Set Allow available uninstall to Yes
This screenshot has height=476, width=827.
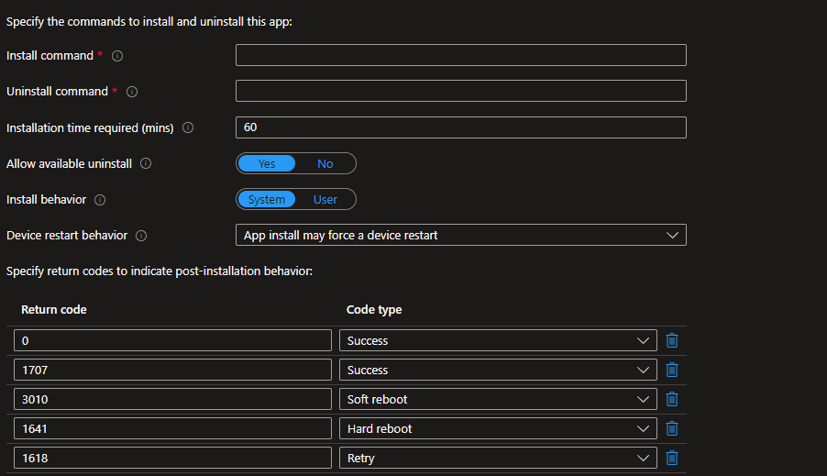point(267,163)
